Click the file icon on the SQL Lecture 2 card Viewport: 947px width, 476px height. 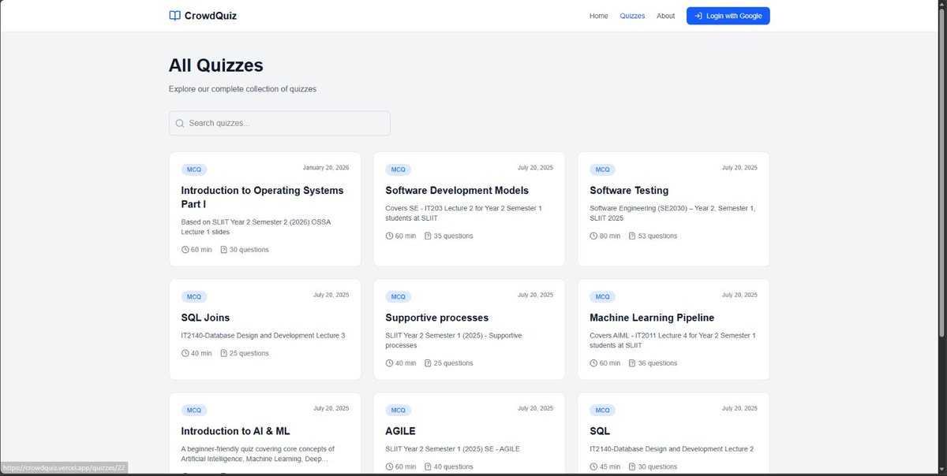pyautogui.click(x=632, y=467)
